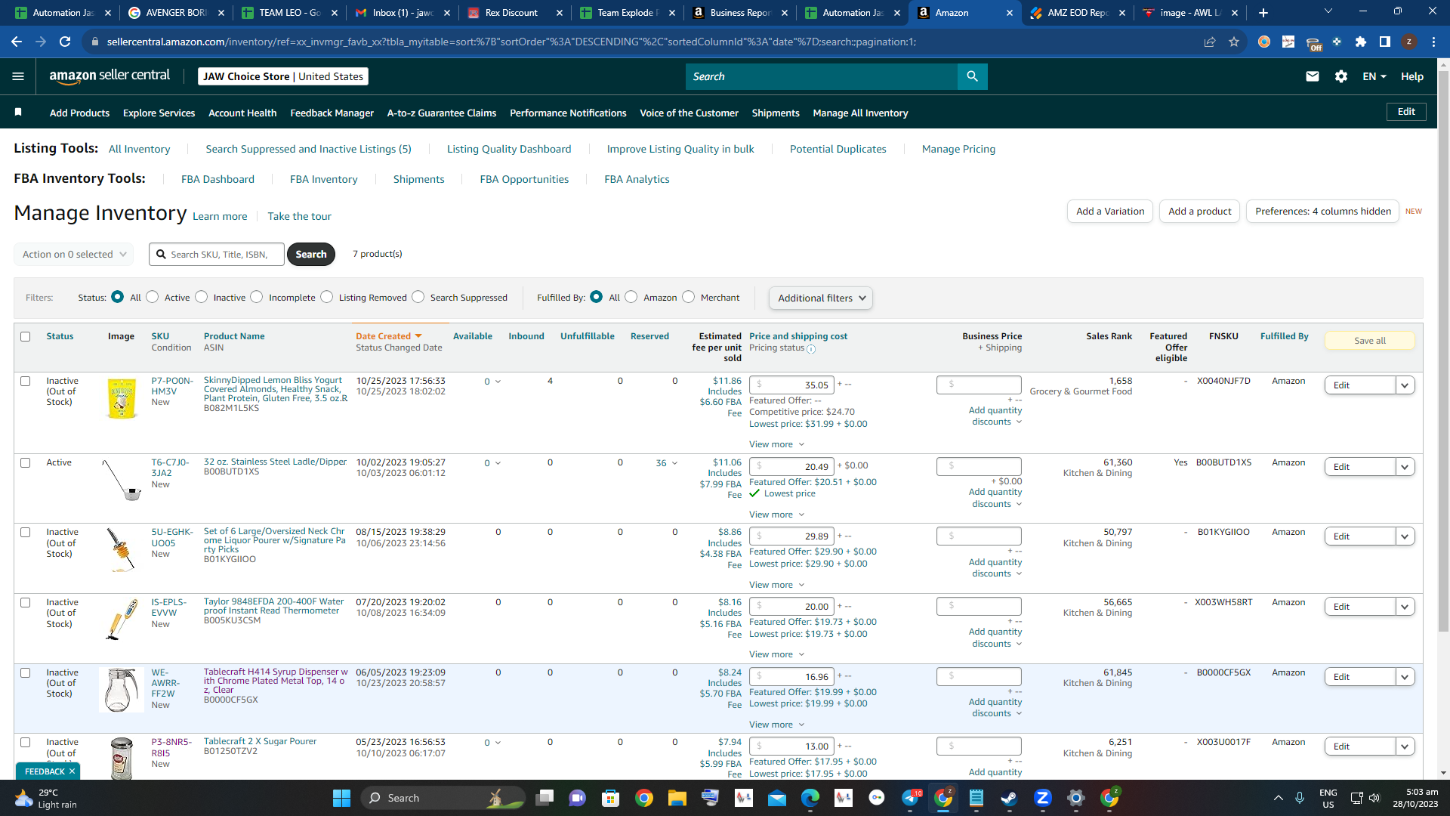Click the Windows Start button
This screenshot has height=816, width=1450.
coord(341,798)
